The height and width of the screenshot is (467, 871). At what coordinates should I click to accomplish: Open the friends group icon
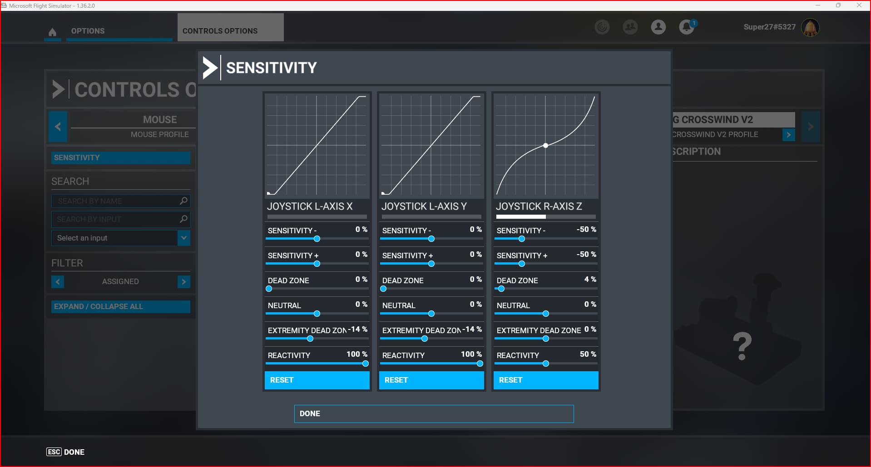pos(630,27)
